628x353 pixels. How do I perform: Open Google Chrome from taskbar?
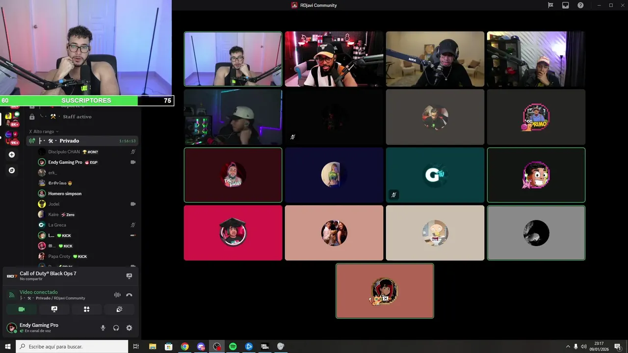(184, 347)
